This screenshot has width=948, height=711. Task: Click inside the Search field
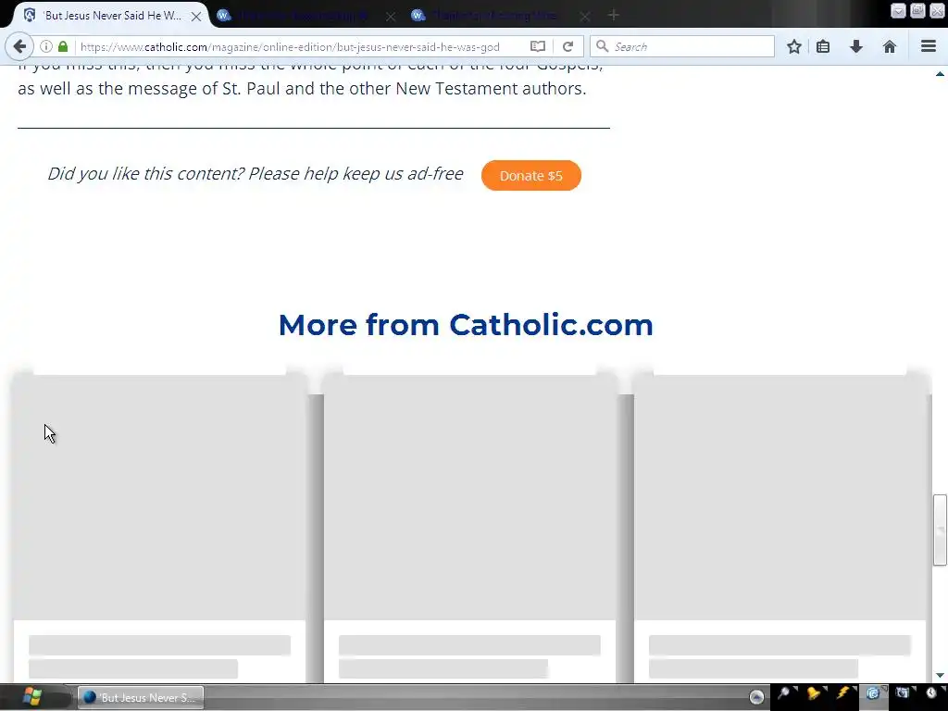[x=682, y=46]
